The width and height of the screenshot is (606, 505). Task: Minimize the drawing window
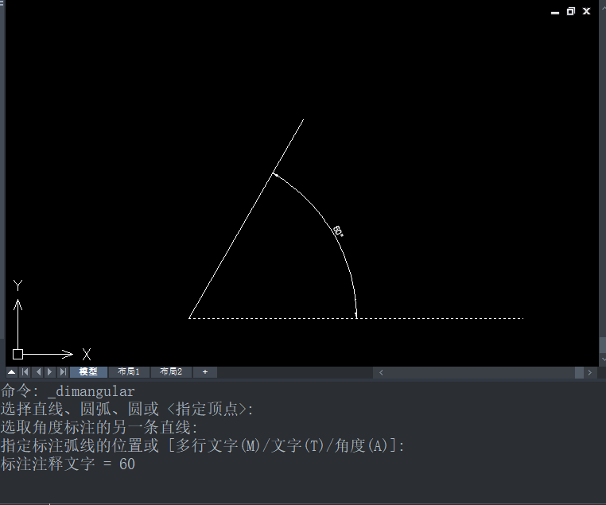click(555, 12)
